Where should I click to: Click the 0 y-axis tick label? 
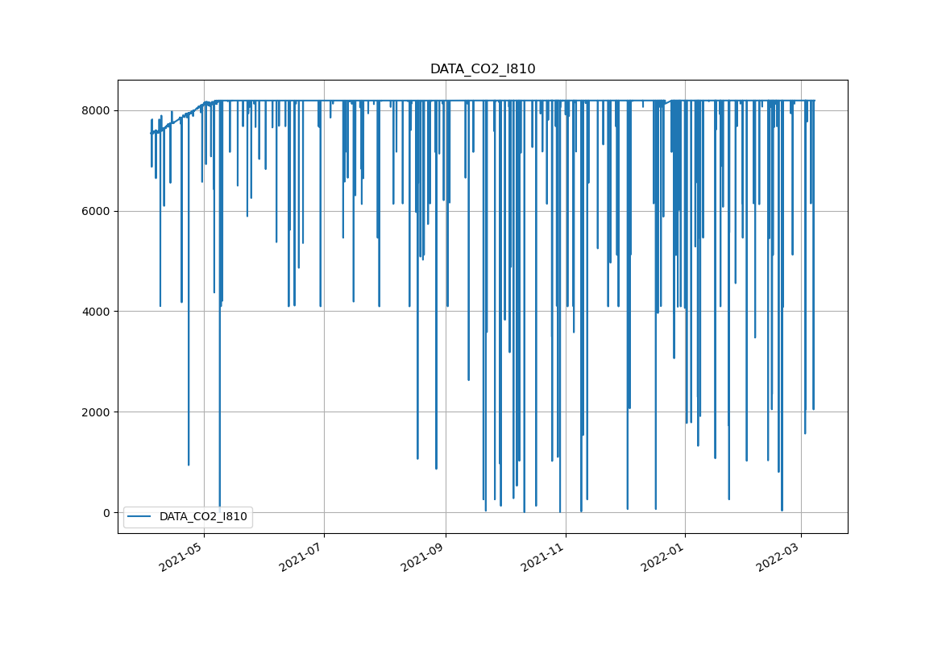coord(107,513)
